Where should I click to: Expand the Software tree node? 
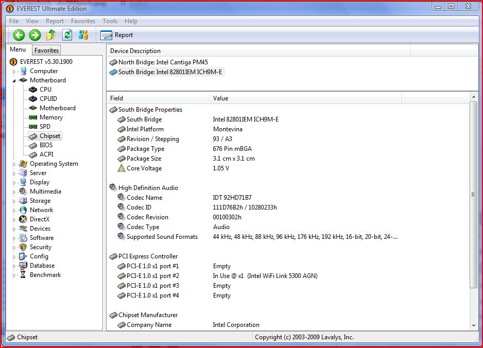tap(14, 238)
